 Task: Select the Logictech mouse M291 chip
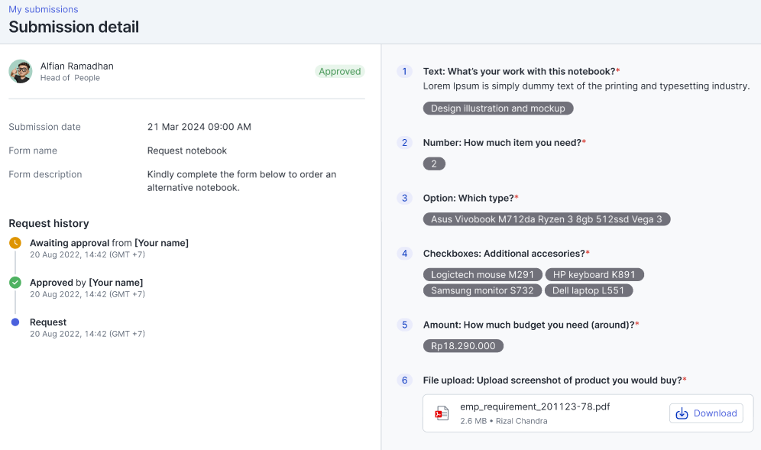tap(482, 275)
